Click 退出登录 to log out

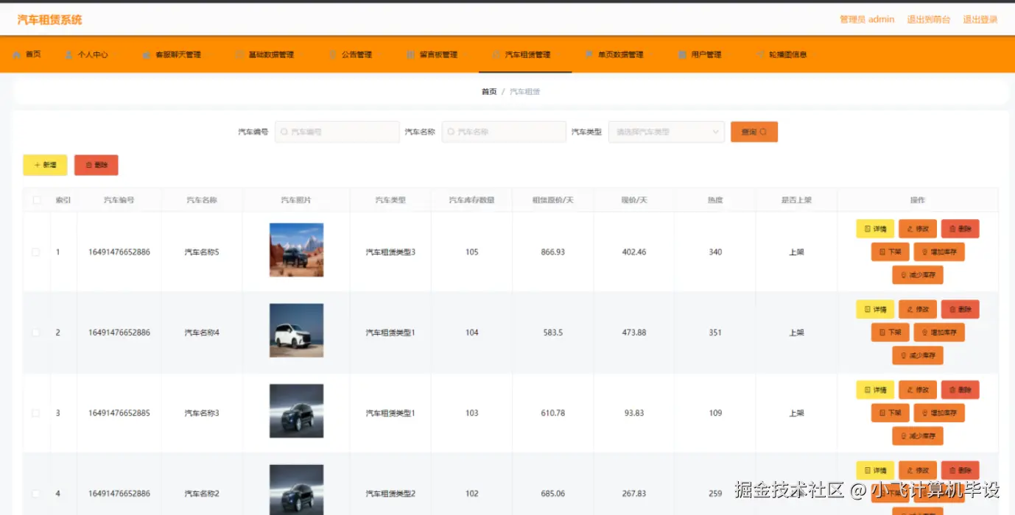click(x=980, y=20)
